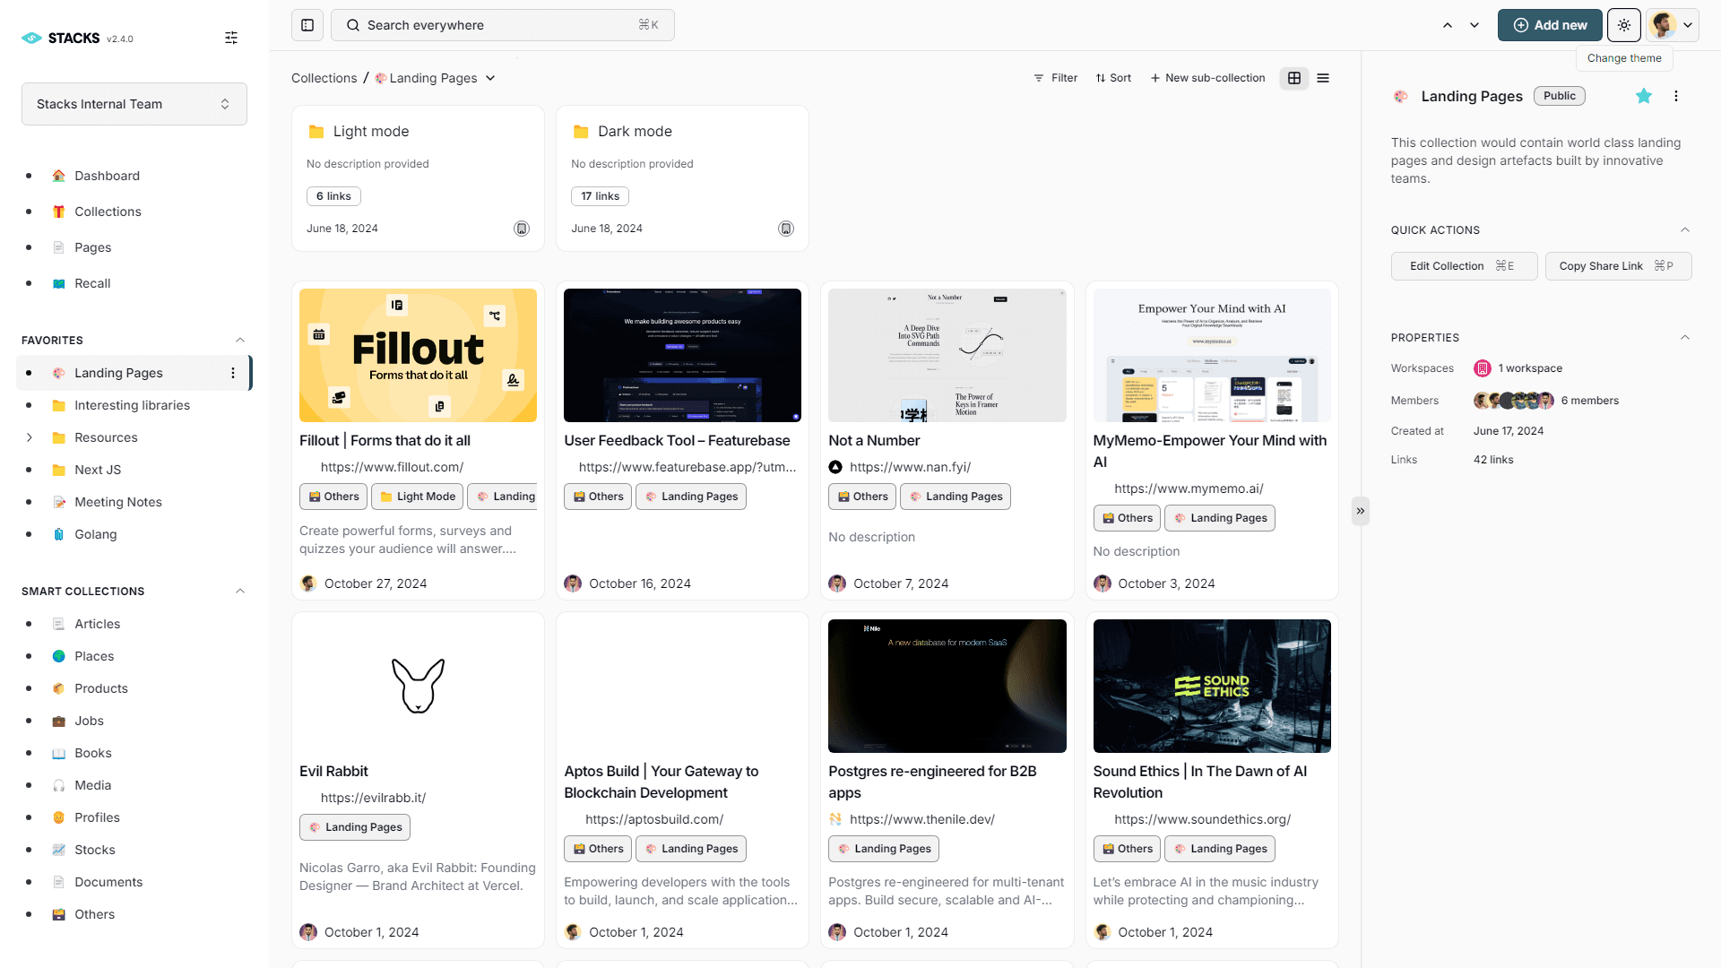
Task: Open the Collections menu item
Action: 108,212
